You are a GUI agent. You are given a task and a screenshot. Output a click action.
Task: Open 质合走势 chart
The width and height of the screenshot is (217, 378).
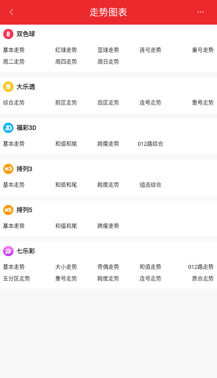(203, 278)
